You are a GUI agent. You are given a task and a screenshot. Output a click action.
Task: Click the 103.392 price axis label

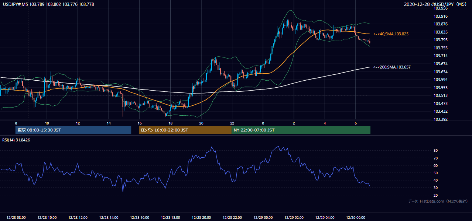coord(440,119)
